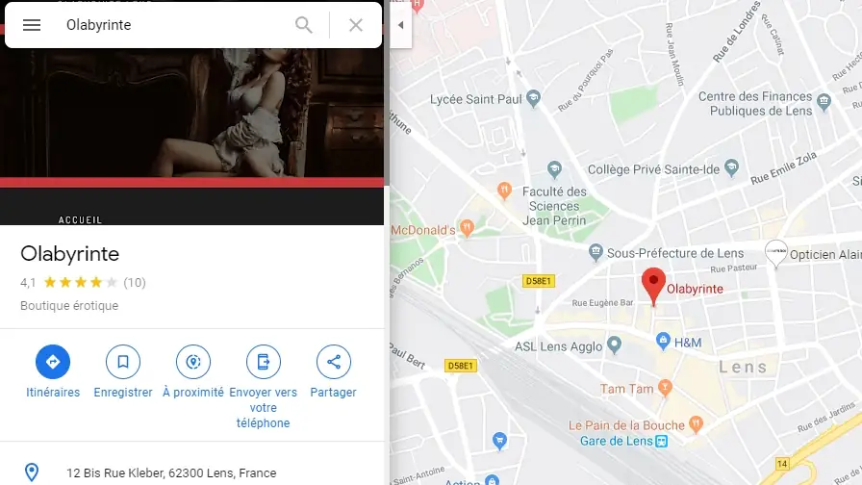Select the Action store marker
Image resolution: width=862 pixels, height=485 pixels.
pos(492,480)
